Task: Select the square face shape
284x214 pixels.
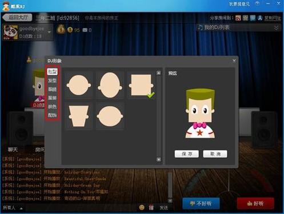Action: point(141,86)
